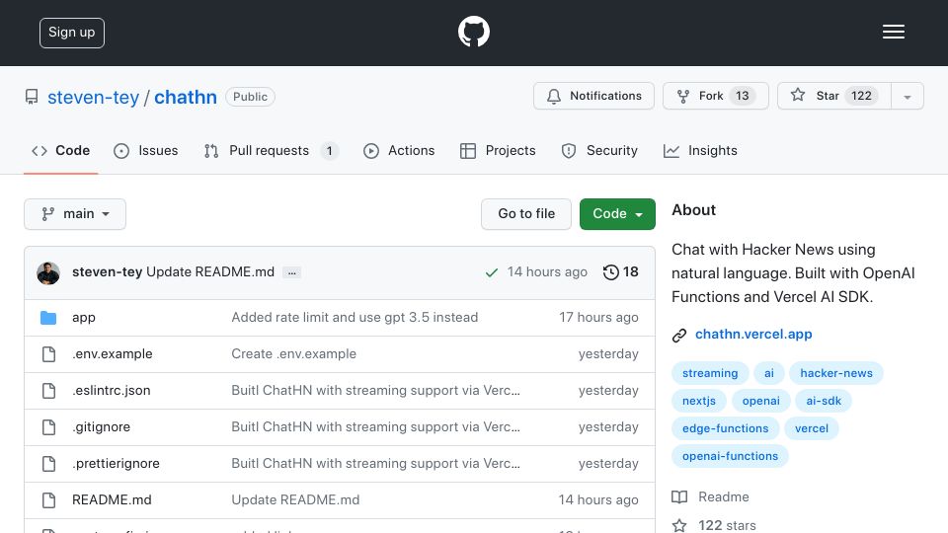Viewport: 948px width, 533px height.
Task: Open the 18 commits history link
Action: (621, 272)
